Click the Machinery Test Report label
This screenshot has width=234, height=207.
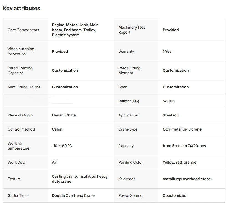(132, 30)
